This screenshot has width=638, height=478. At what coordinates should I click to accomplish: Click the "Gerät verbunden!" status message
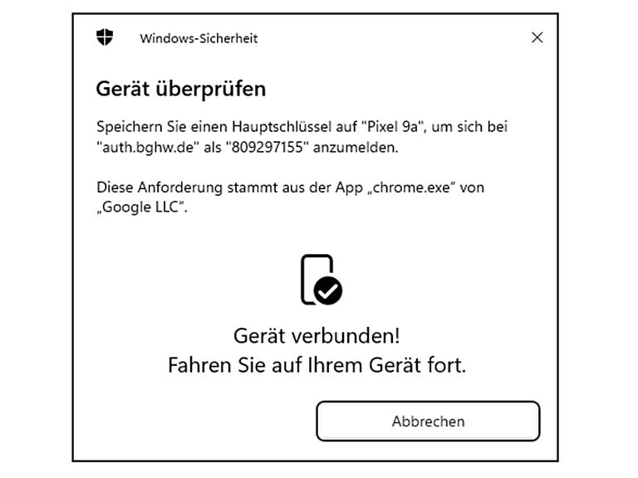(x=317, y=336)
